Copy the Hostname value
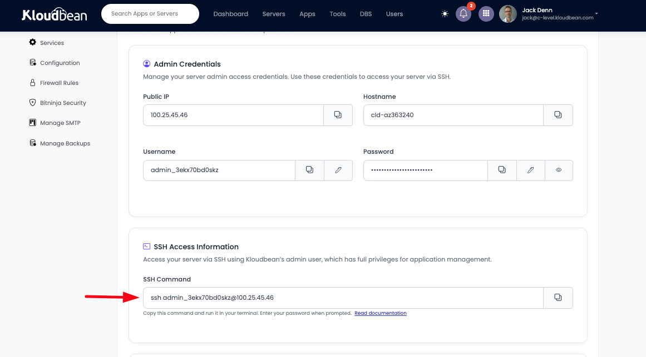Image resolution: width=646 pixels, height=357 pixels. 558,115
